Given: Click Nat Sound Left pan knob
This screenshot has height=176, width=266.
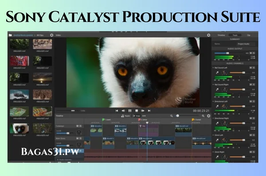Looking at the screenshot, I should [224, 73].
